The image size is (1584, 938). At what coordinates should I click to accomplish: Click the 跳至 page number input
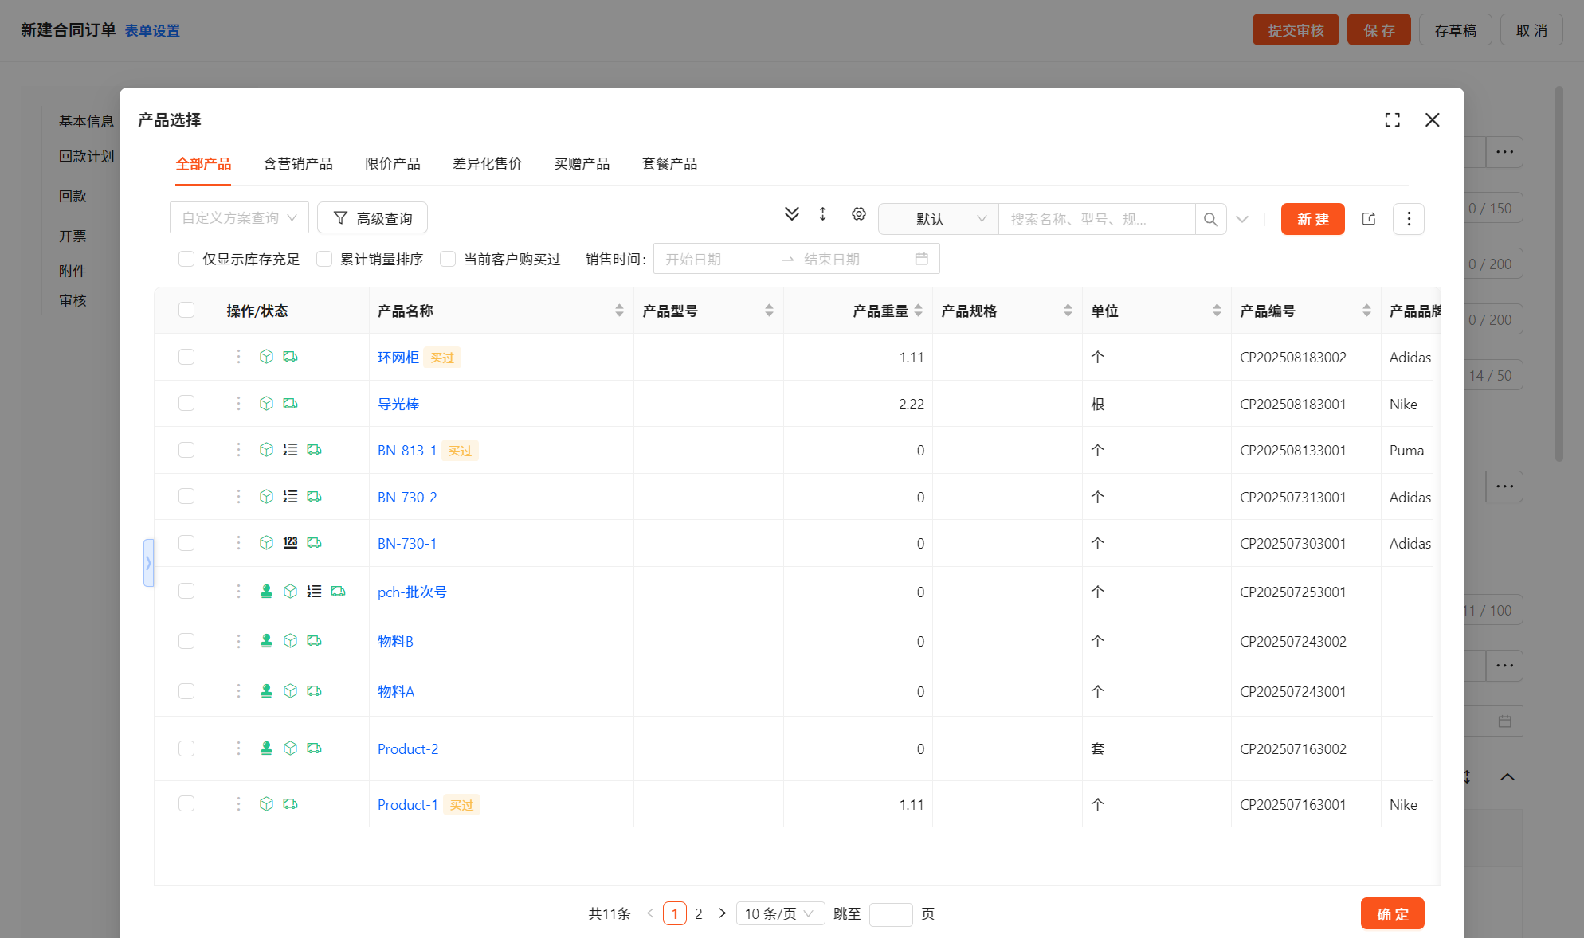[x=891, y=914]
